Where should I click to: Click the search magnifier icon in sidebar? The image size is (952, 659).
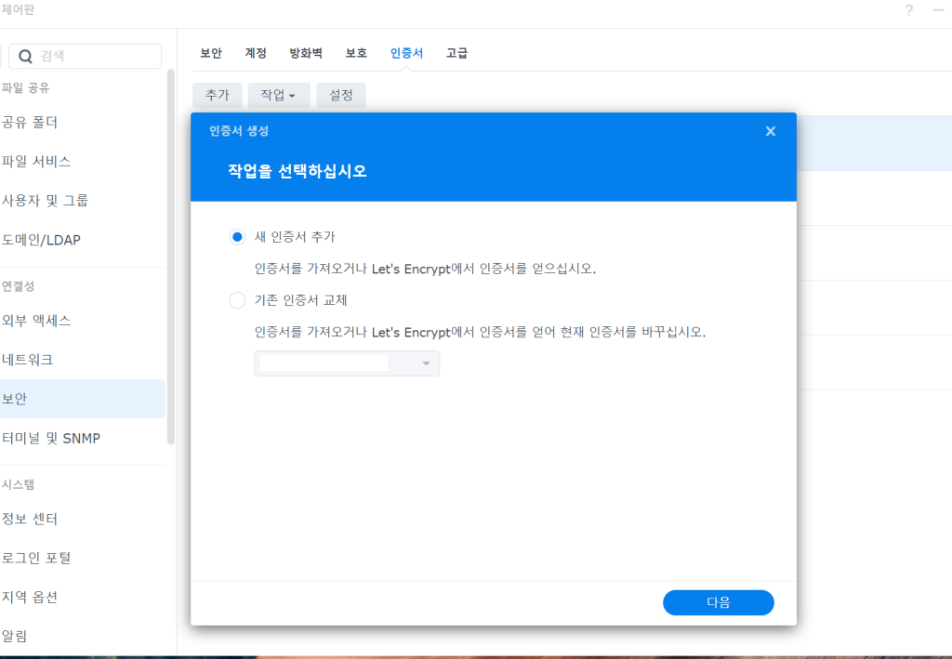26,56
